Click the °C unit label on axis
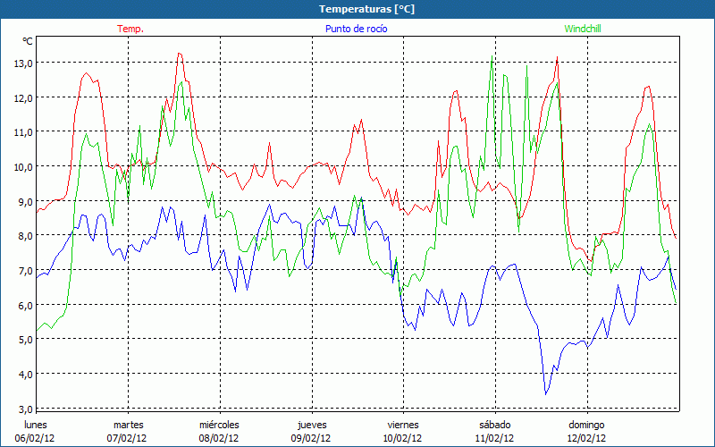The height and width of the screenshot is (447, 715). (x=28, y=41)
